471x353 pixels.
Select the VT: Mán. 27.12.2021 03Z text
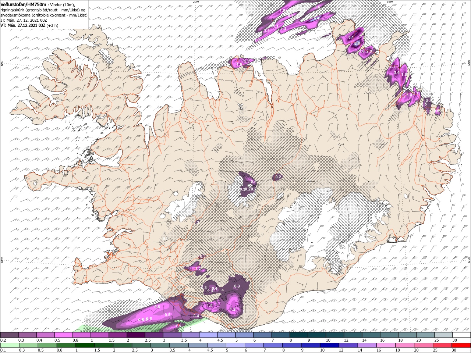[x=23, y=25]
